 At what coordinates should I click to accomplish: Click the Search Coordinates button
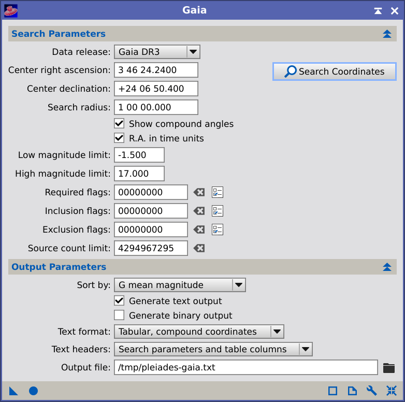pos(335,71)
